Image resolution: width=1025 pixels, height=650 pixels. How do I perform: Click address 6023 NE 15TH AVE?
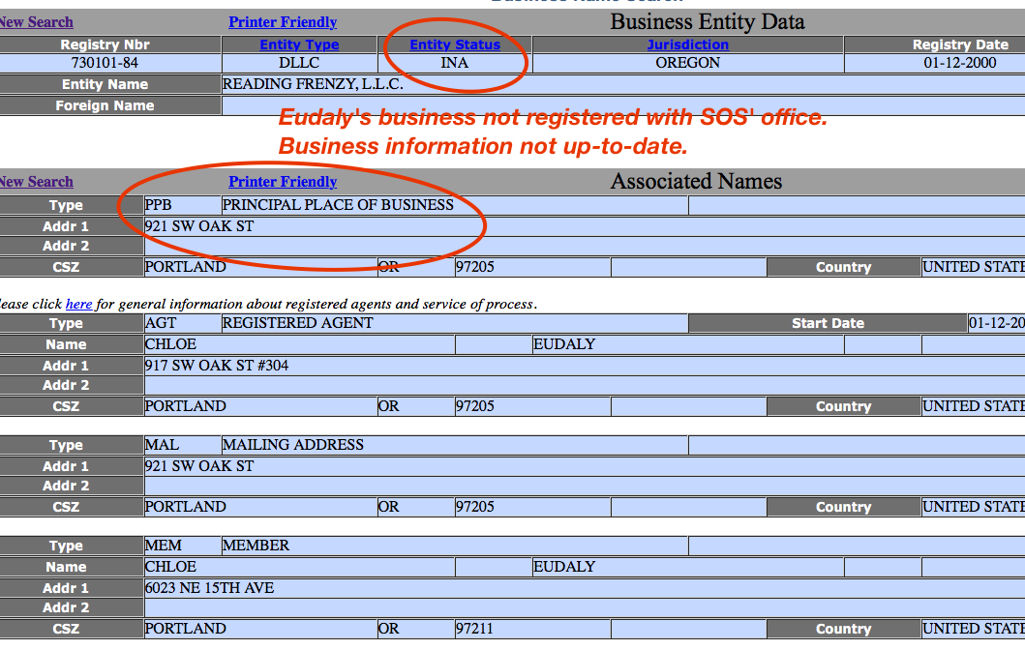209,588
